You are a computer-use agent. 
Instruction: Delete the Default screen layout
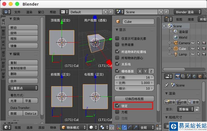click(x=111, y=12)
